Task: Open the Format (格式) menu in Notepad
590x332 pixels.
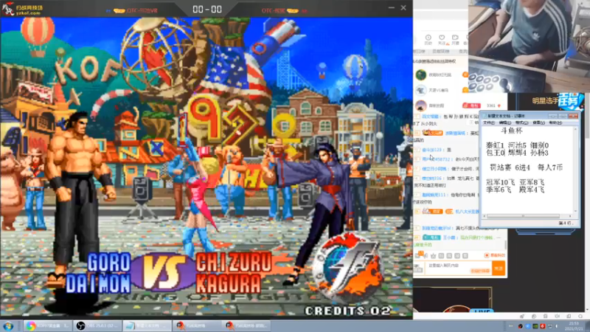Action: point(521,122)
